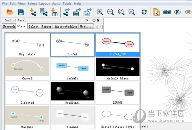Screen dimensions: 192x130
Task: Create new network from selection icon
Action: [156, 12]
